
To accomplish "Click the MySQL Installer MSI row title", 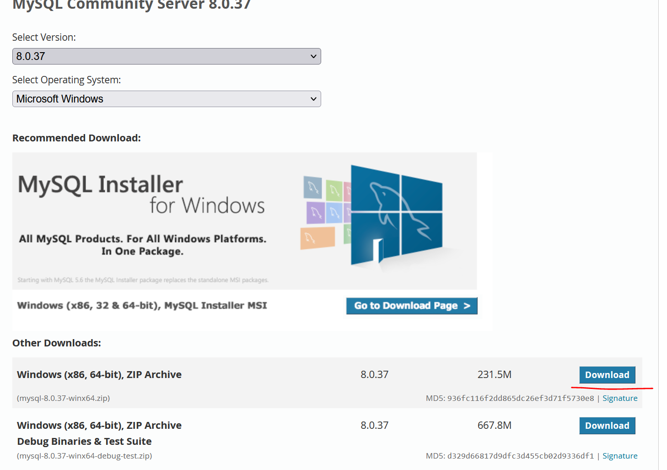I will tap(142, 305).
